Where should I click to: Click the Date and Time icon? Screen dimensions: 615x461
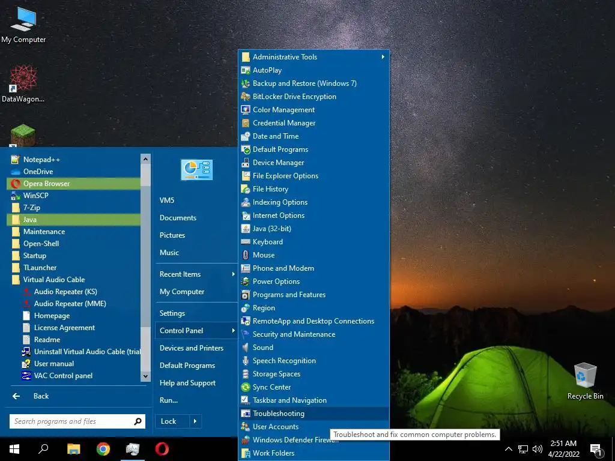[246, 136]
